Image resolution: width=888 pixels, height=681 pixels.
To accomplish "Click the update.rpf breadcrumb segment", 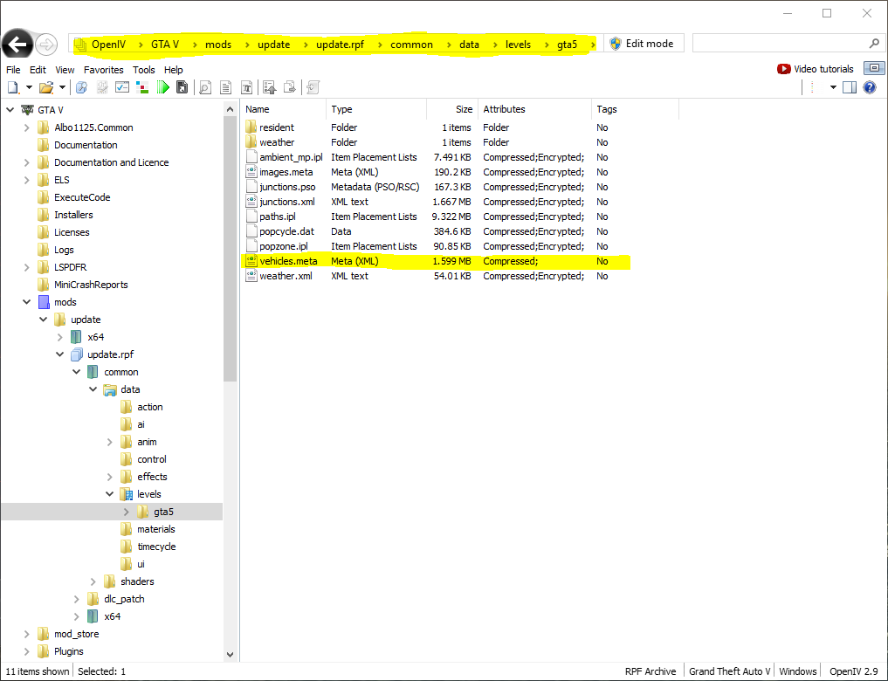I will coord(340,45).
